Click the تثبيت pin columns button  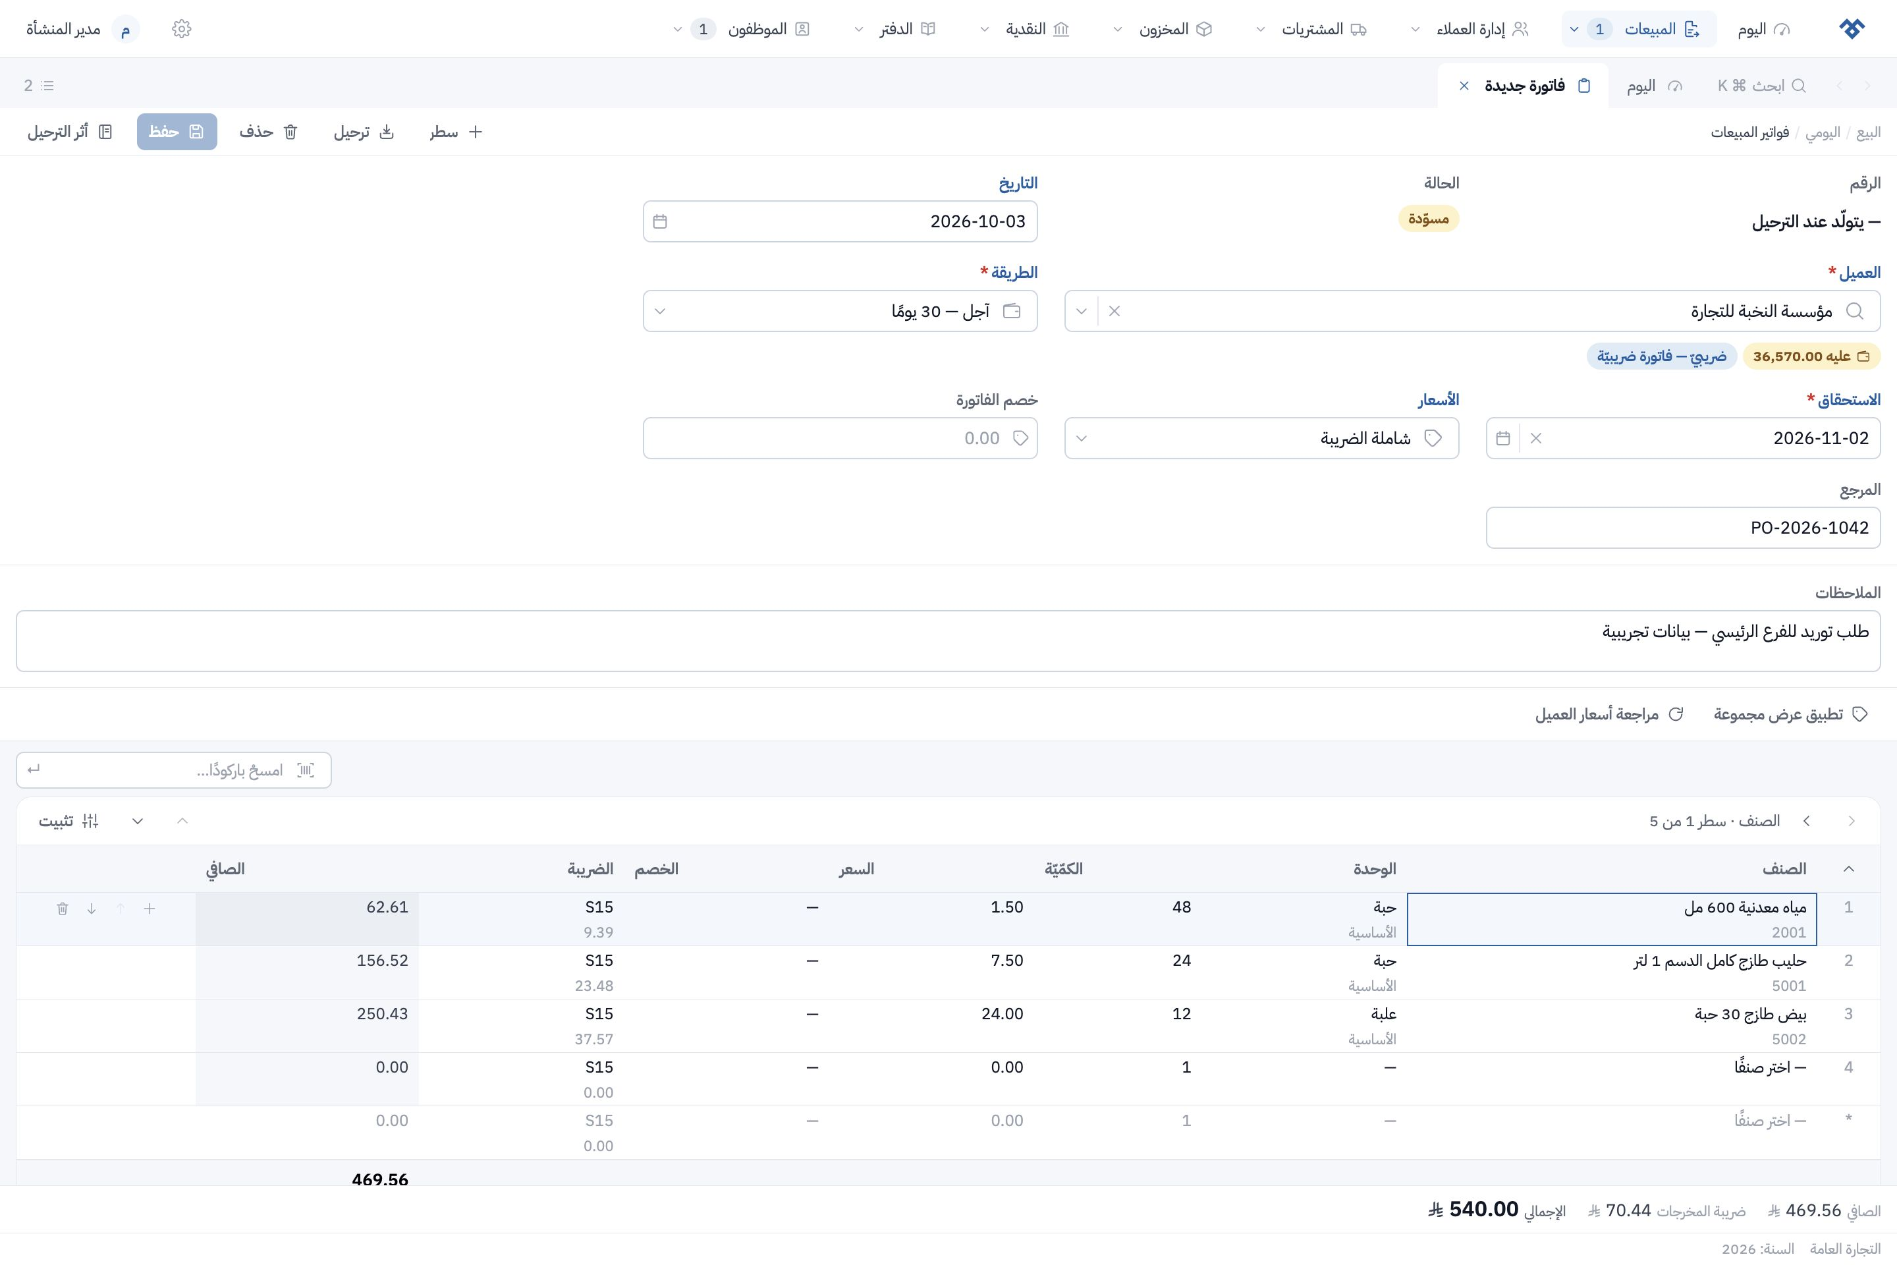69,820
